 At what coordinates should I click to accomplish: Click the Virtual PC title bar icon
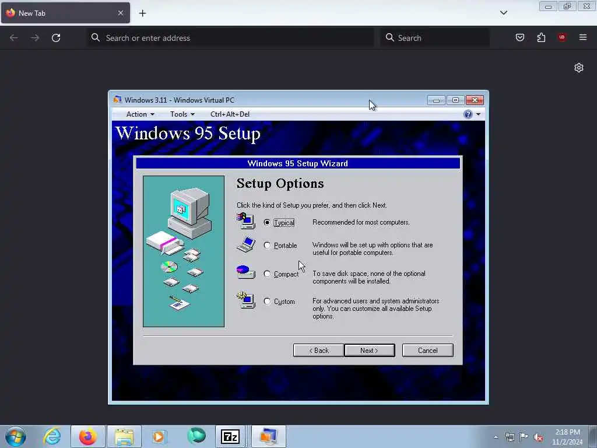(117, 100)
